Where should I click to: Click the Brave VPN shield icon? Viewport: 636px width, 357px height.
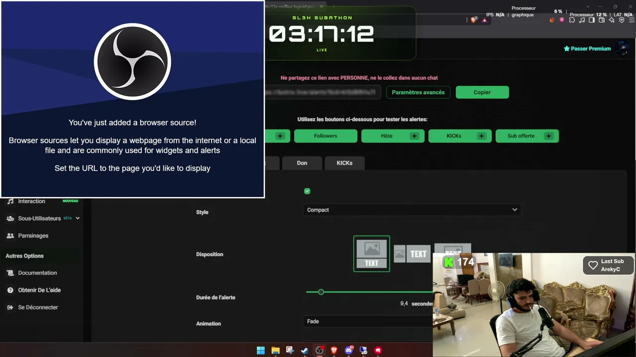[622, 20]
